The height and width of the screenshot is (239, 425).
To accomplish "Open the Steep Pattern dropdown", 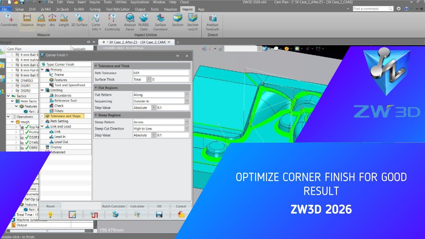I will pos(187,122).
